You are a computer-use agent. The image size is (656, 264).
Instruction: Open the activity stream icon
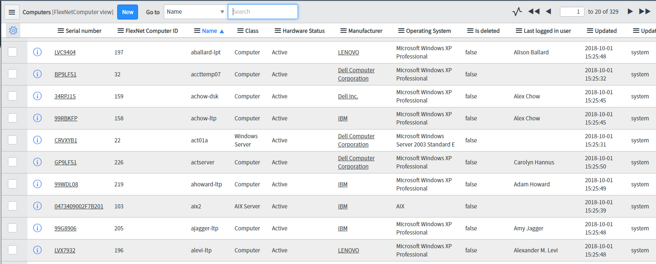click(x=517, y=12)
